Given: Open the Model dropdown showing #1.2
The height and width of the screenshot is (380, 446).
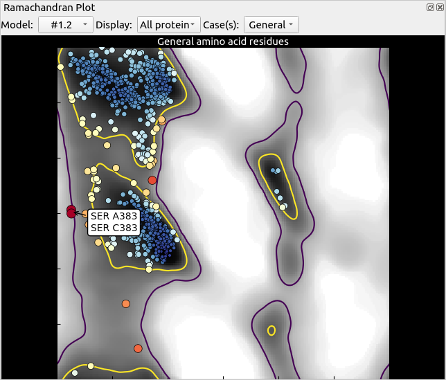Looking at the screenshot, I should click(x=66, y=25).
